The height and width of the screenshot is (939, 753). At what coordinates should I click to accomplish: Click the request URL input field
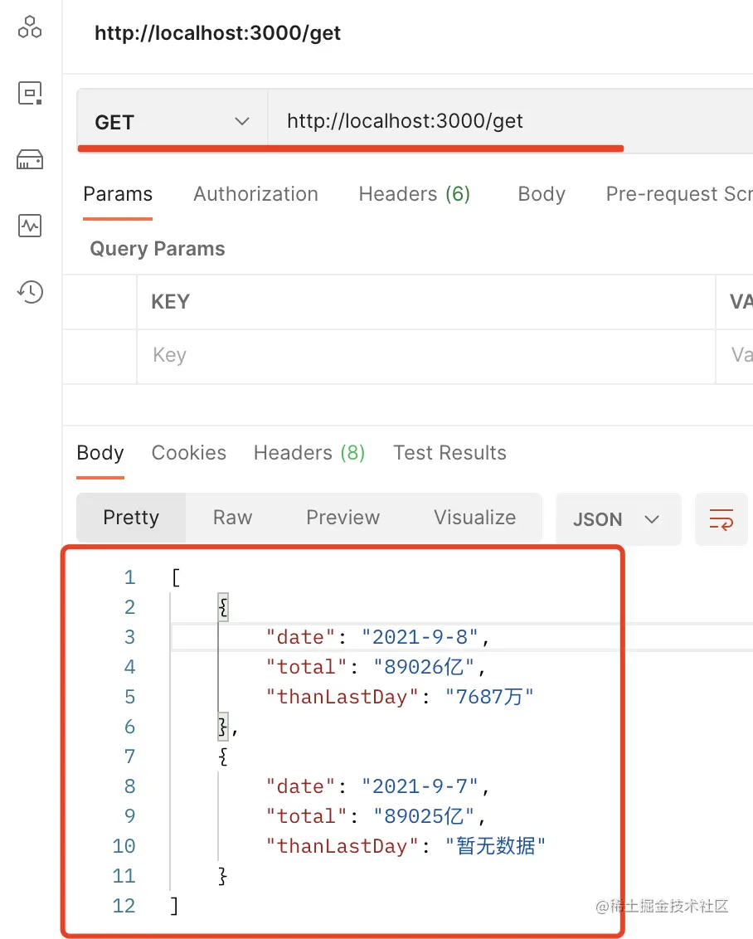511,122
